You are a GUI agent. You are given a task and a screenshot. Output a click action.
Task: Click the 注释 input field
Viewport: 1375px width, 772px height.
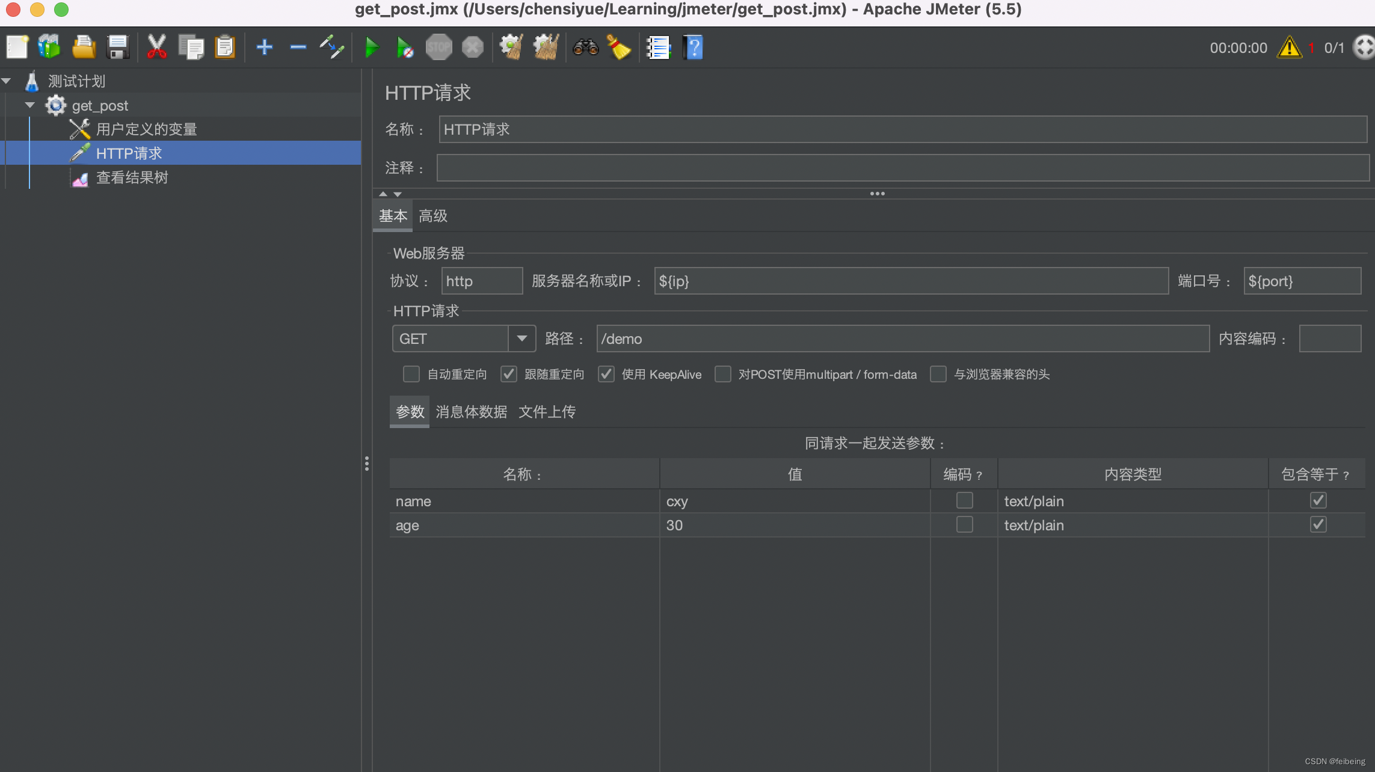click(903, 168)
